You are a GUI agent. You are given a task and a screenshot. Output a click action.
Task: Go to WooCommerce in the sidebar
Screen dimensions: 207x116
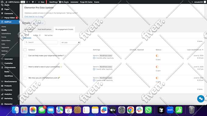(10, 82)
